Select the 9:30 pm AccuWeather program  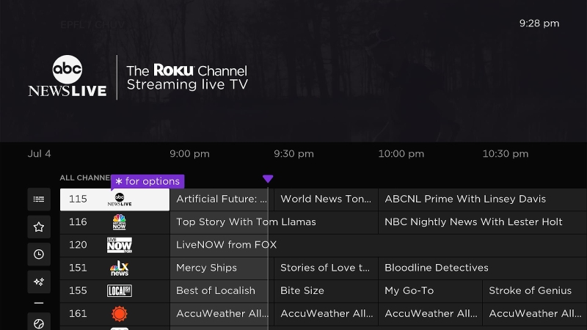[x=326, y=314]
